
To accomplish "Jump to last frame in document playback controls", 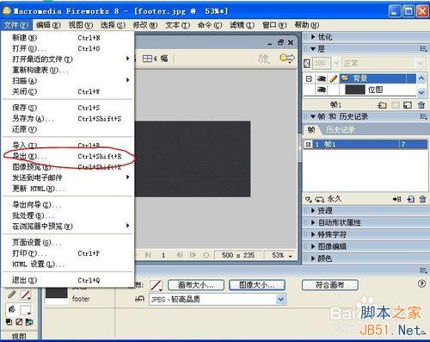I will point(148,255).
